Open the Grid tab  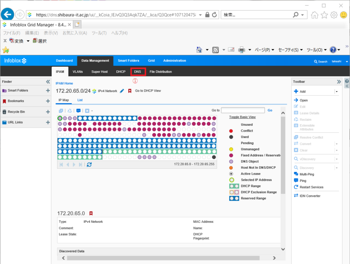(x=151, y=61)
